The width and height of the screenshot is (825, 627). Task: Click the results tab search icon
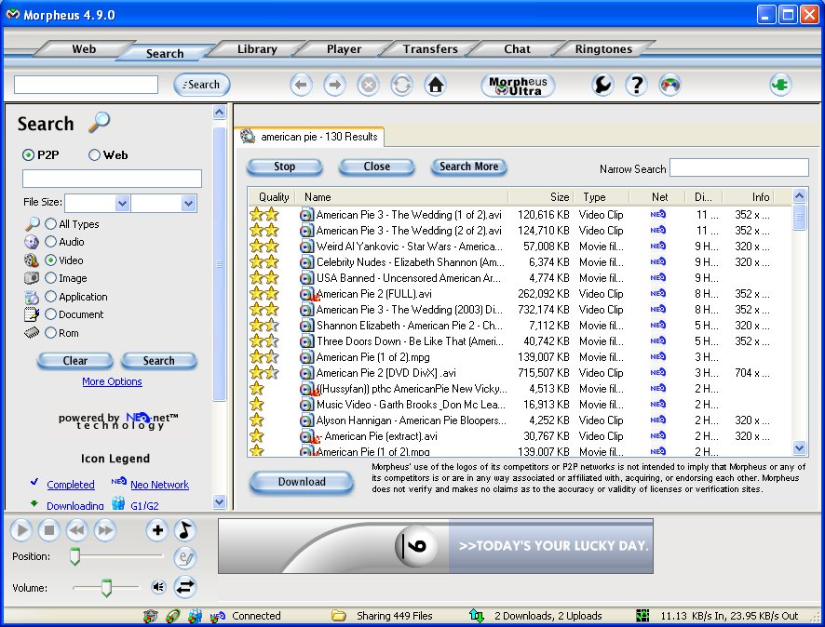[x=248, y=136]
